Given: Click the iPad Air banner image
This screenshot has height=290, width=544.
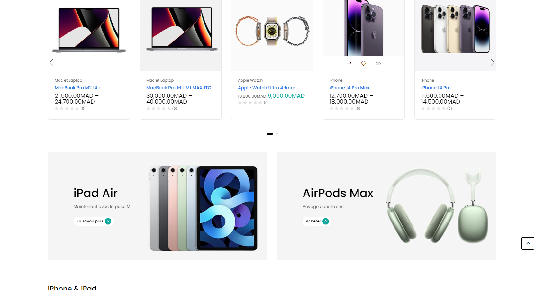Looking at the screenshot, I should click(204, 208).
